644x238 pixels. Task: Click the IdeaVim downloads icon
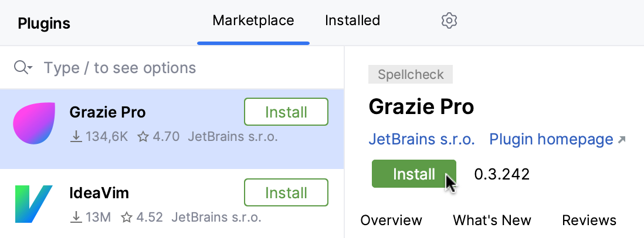click(75, 218)
